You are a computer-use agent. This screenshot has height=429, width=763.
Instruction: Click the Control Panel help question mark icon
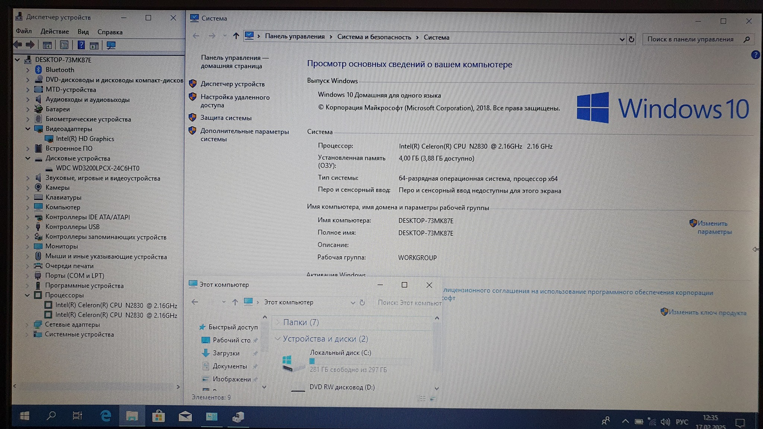point(755,55)
